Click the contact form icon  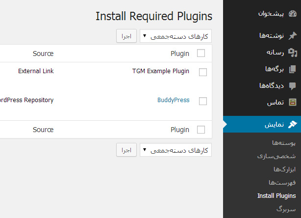pos(293,103)
